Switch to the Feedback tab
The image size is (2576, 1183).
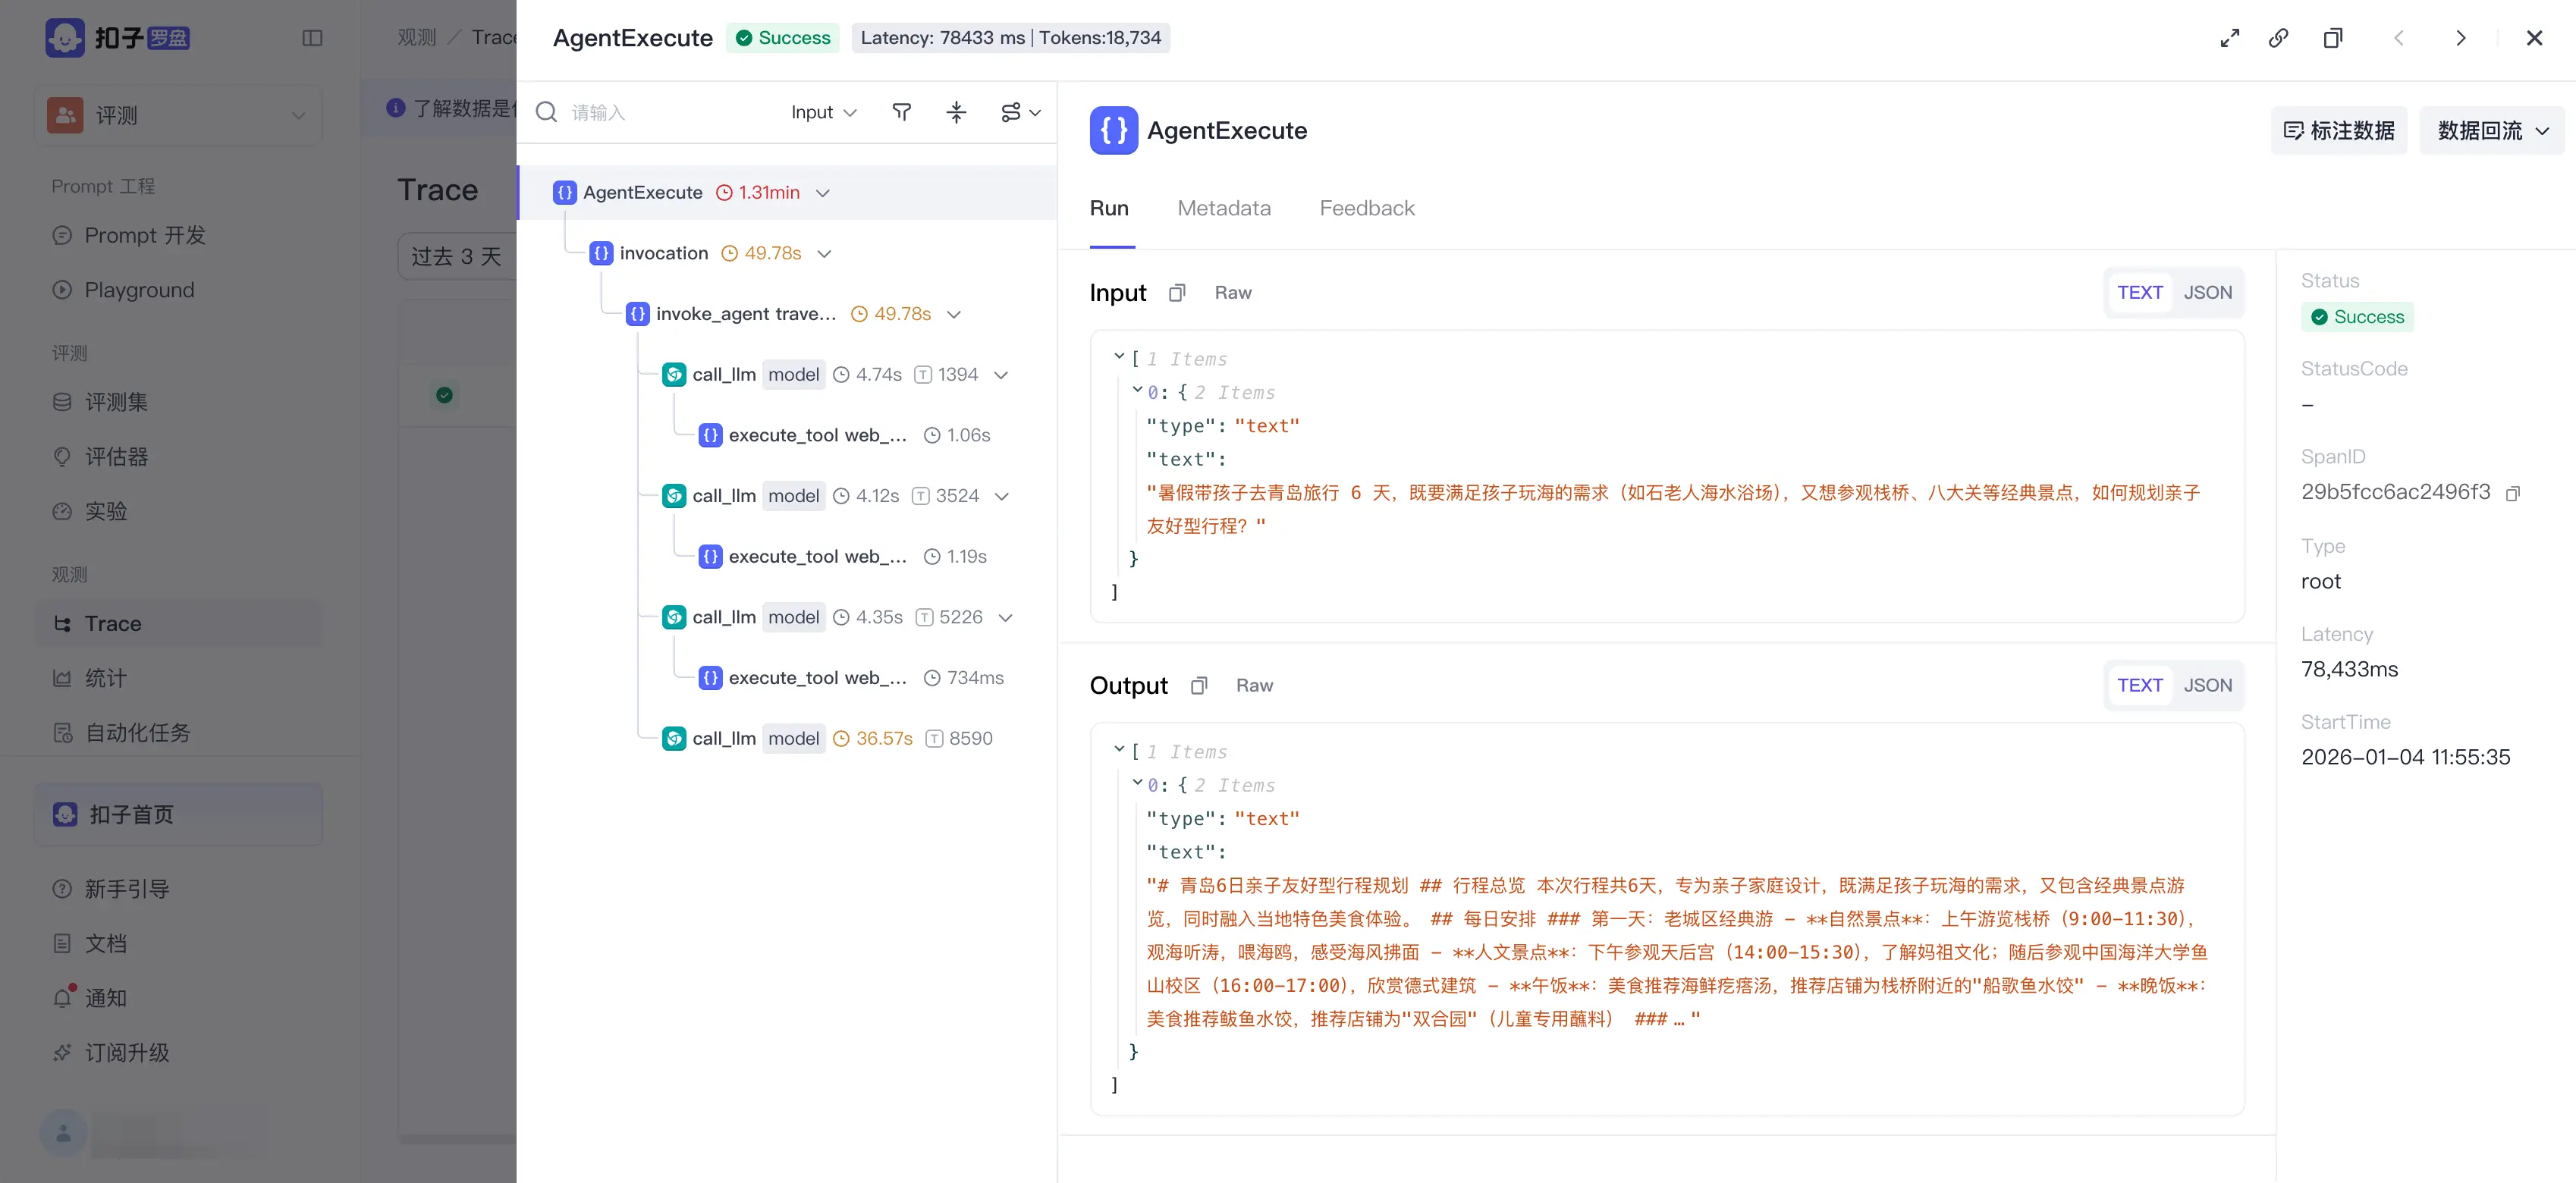click(1367, 208)
